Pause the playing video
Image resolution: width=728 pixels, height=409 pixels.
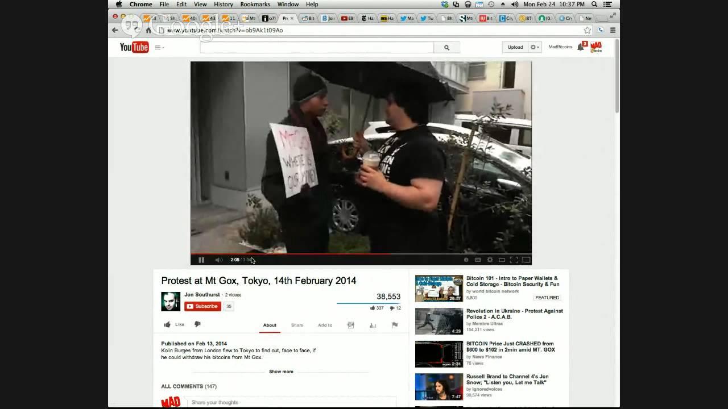pyautogui.click(x=201, y=260)
